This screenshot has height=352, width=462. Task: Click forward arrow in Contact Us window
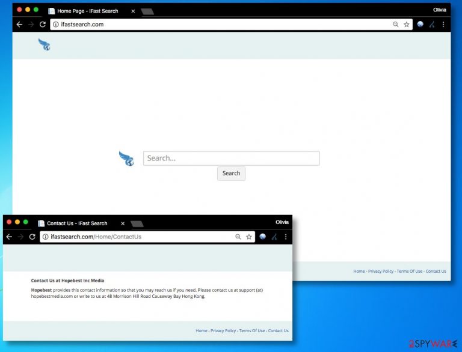pos(20,237)
